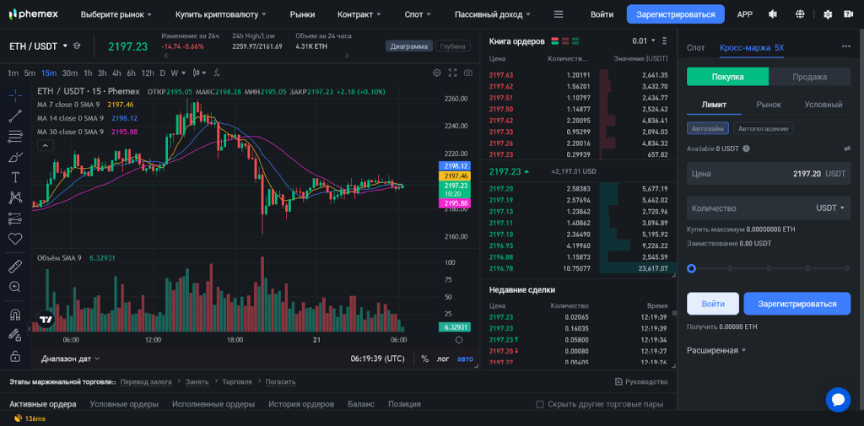Collapse the indicator legend chevron
864x426 pixels.
46,145
